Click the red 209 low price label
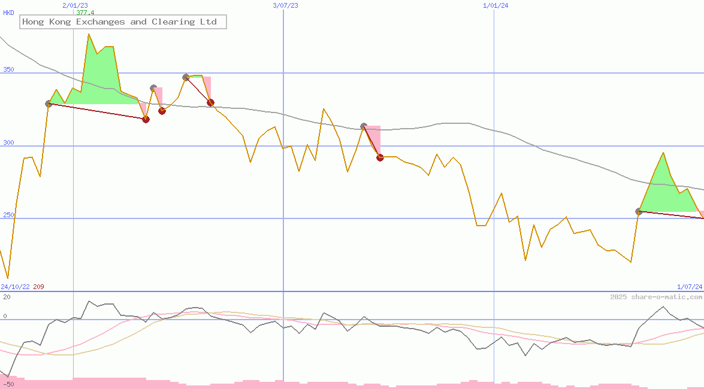This screenshot has width=704, height=389. [x=38, y=287]
